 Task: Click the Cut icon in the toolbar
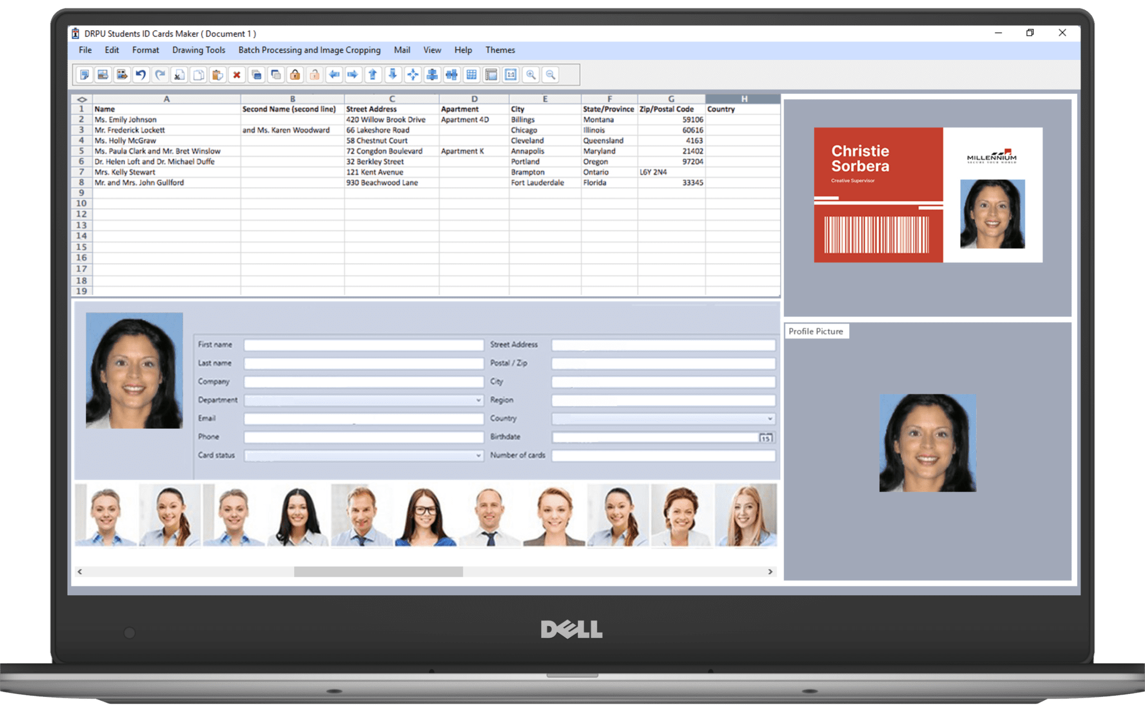click(x=178, y=74)
